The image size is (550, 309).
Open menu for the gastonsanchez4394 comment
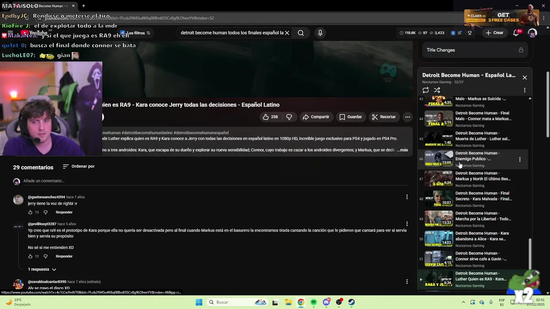[407, 197]
